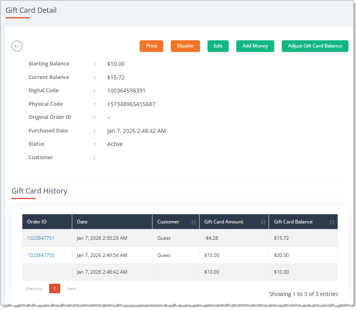Image resolution: width=358 pixels, height=310 pixels.
Task: Sort by Gift Card Balance arrows icon
Action: 332,222
